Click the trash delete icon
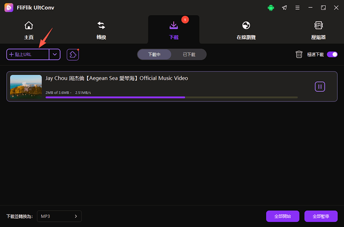 coord(299,55)
